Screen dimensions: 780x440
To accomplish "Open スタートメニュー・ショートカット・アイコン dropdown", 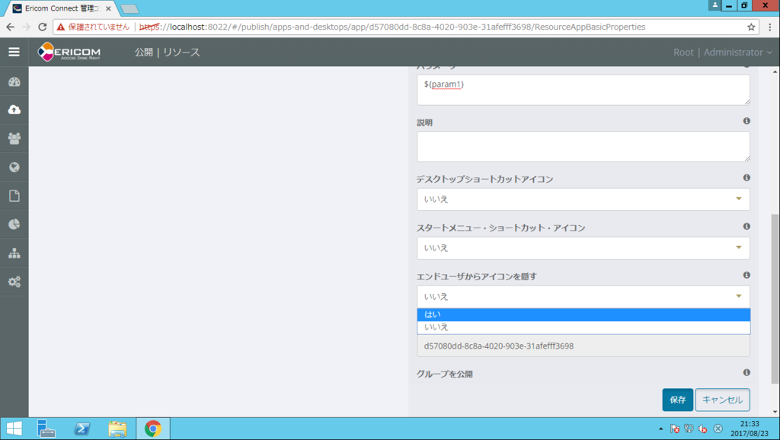I will [x=583, y=247].
